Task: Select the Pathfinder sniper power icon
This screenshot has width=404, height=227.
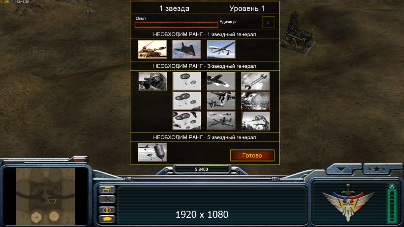Action: pos(152,81)
